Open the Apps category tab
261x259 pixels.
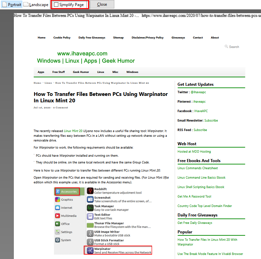tap(41, 72)
